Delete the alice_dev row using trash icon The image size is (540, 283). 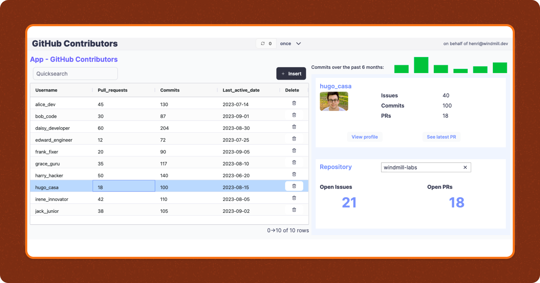pos(294,103)
